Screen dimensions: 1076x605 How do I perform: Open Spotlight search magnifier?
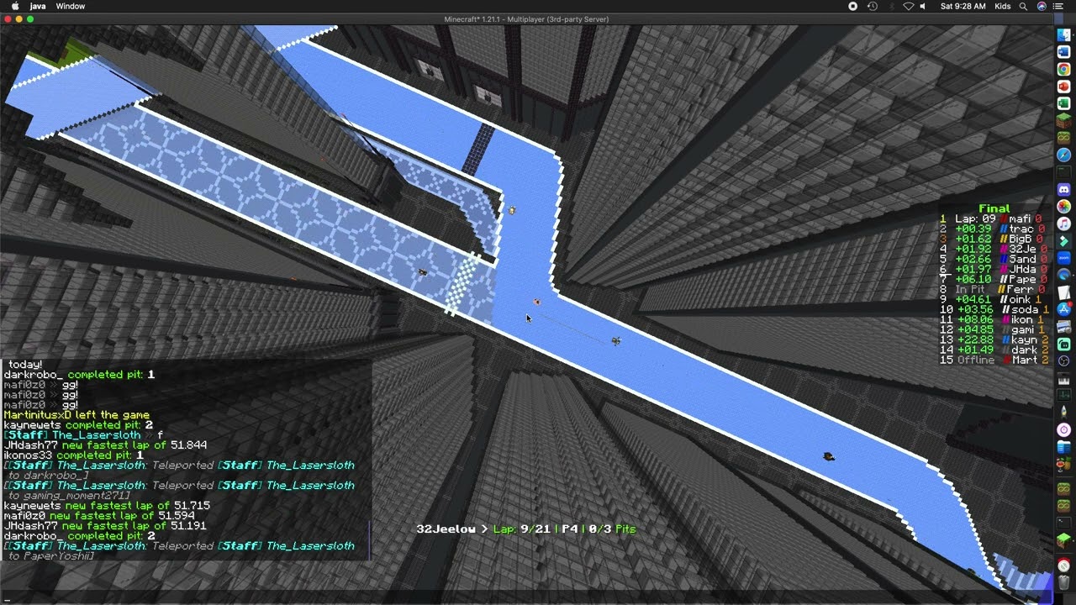click(x=1023, y=6)
